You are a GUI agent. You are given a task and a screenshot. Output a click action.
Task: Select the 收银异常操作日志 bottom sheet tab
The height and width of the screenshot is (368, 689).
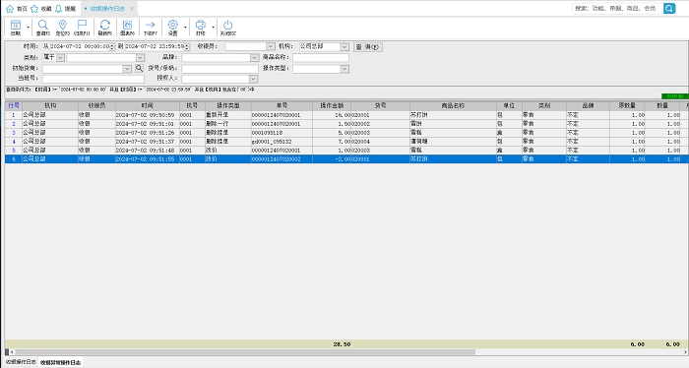point(61,362)
